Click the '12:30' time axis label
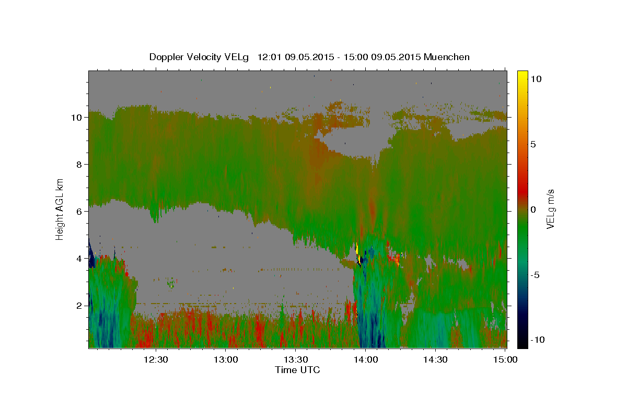The image size is (627, 418). point(156,359)
